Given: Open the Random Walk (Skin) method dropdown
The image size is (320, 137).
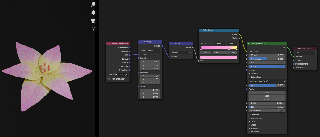Looking at the screenshot, I should point(267,81).
